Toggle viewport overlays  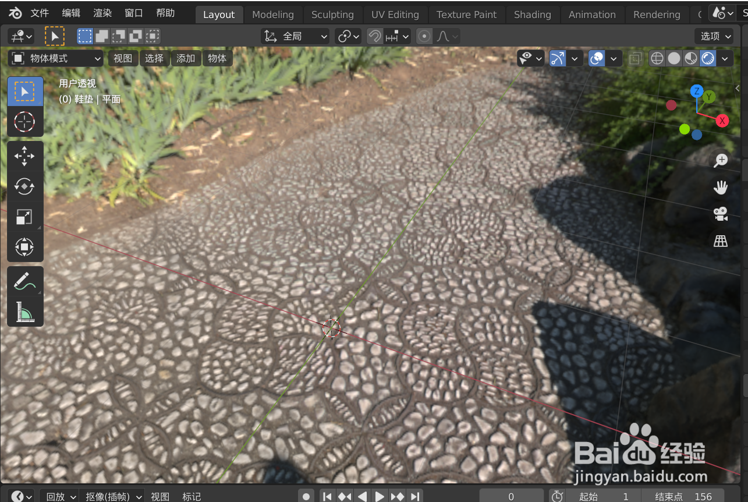pyautogui.click(x=597, y=58)
